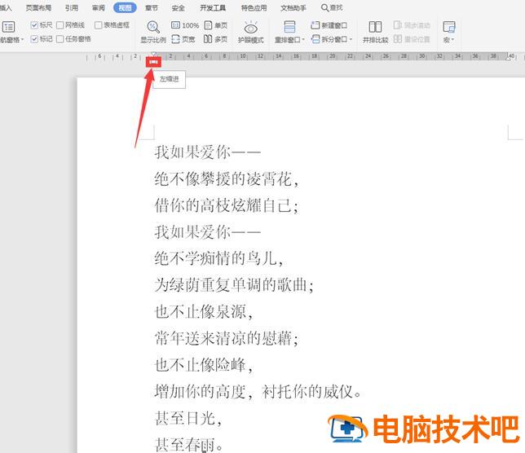Click the 并排比较 side-by-side icon

pyautogui.click(x=375, y=32)
